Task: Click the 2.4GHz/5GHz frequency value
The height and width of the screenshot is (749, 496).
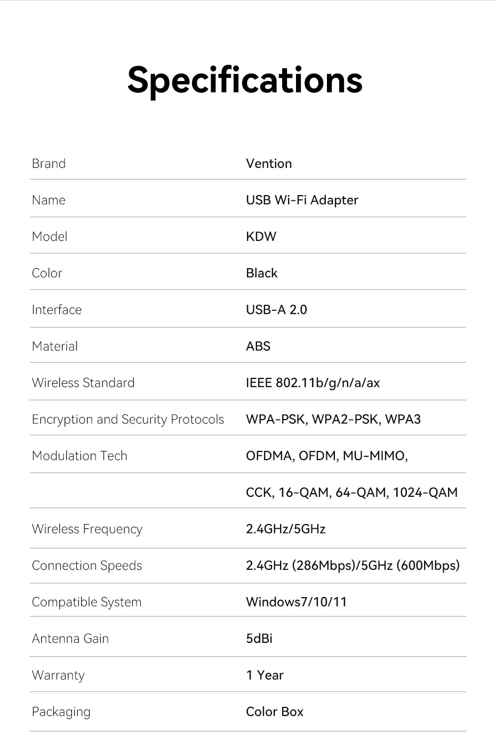Action: click(285, 529)
